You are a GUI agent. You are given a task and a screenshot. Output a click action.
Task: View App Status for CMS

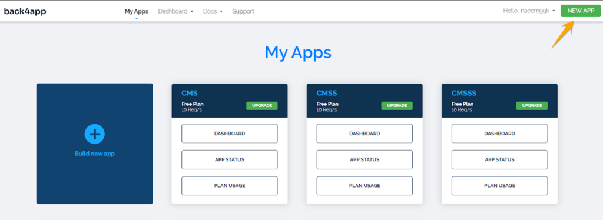[x=230, y=160]
